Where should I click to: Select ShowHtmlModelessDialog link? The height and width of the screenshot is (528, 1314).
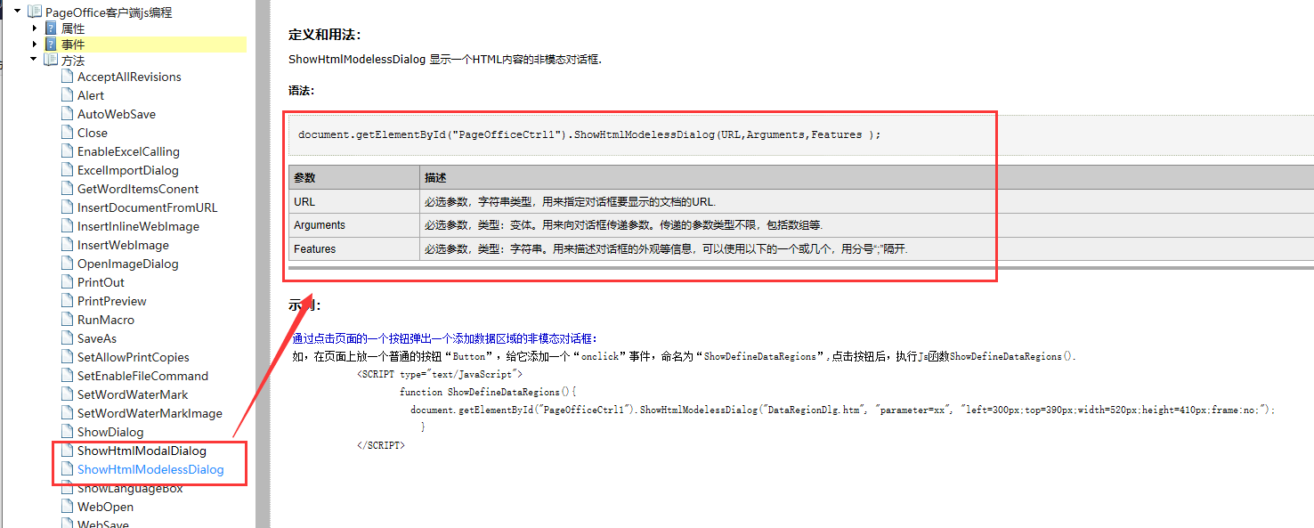150,469
